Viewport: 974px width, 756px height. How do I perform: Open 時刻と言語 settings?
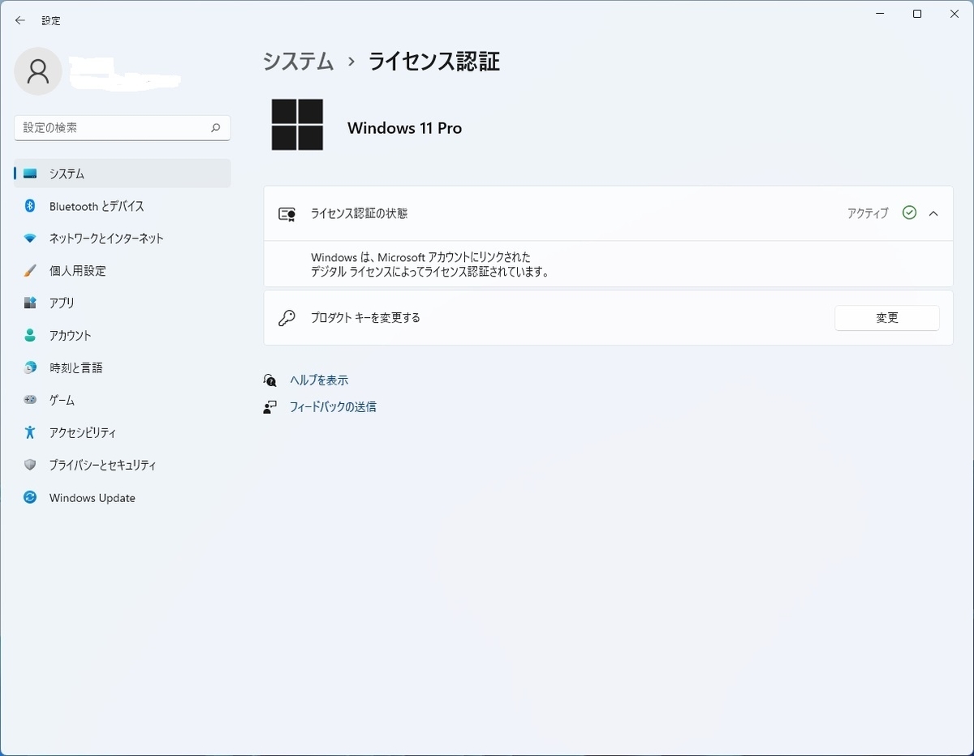(x=79, y=367)
